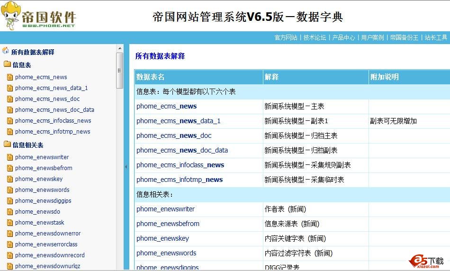Open phome_ecms_infoclass_news in the sidebar tree
Screen dimensions: 450x271
click(53, 120)
